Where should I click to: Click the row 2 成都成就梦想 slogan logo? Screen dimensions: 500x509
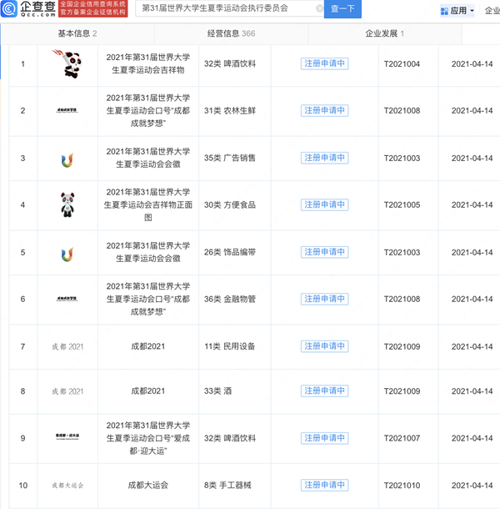67,111
